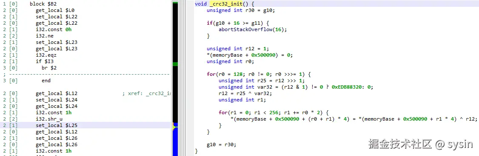Click the 'for(r0 = 128; r0 != 0; r0 >>>= 1)' loop header
This screenshot has width=479, height=156.
click(x=259, y=74)
